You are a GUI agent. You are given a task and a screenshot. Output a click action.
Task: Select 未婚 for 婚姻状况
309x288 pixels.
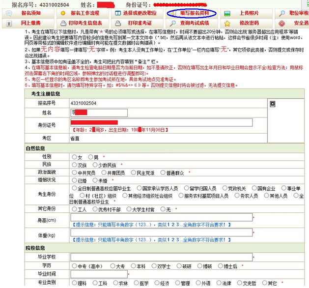point(95,180)
